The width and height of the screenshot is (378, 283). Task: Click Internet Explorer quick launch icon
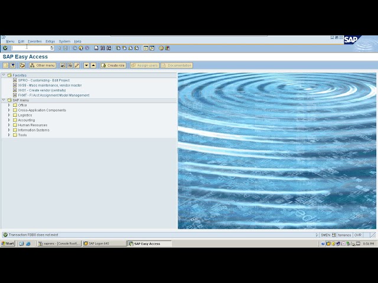(x=28, y=243)
